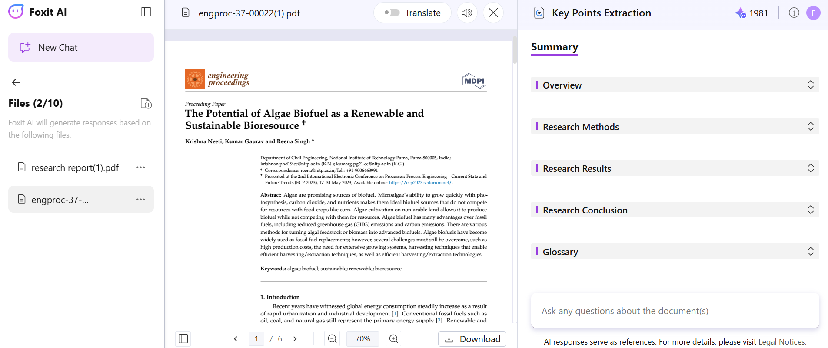Open more options for research report(1).pdf
Screen dimensions: 828x348
[140, 167]
